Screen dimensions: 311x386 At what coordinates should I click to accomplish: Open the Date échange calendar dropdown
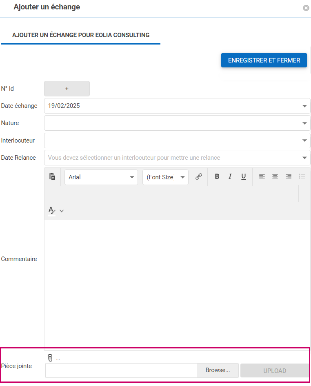304,106
